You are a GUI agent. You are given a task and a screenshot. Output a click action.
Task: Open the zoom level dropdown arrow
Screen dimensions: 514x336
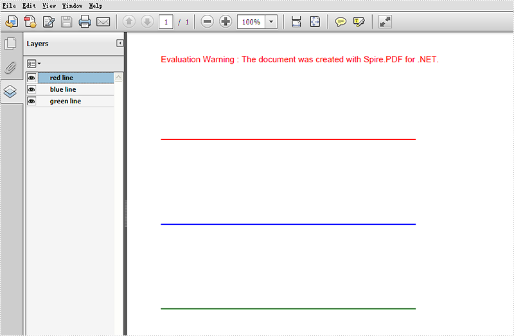271,22
